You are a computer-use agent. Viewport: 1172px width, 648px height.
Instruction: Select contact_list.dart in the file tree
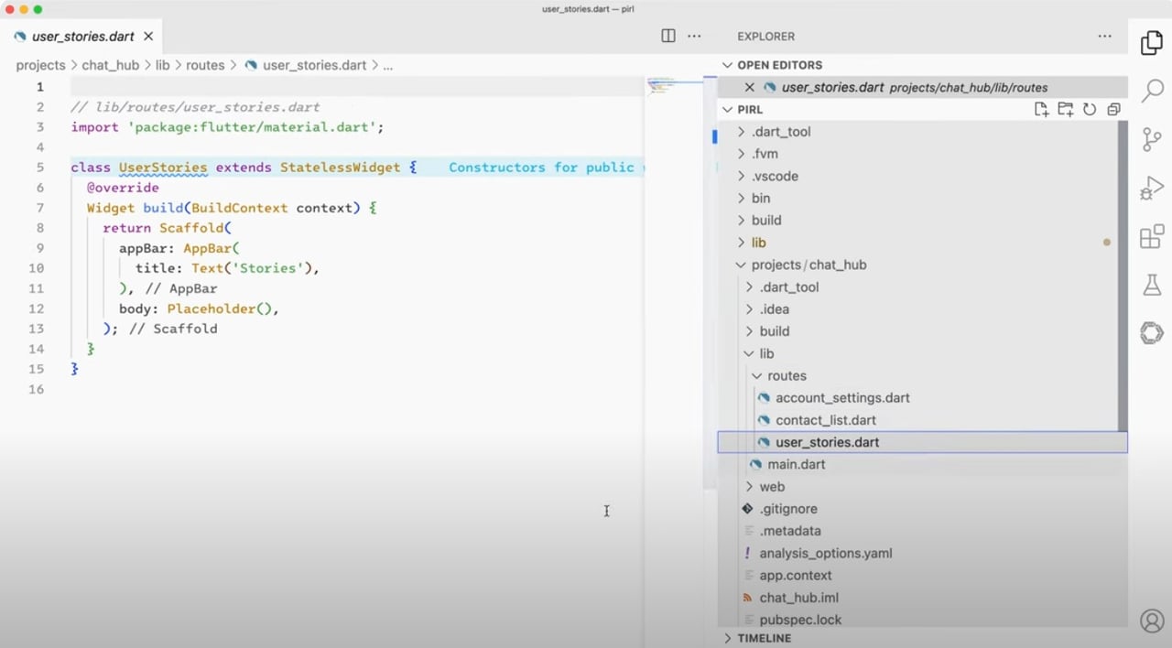(x=825, y=419)
